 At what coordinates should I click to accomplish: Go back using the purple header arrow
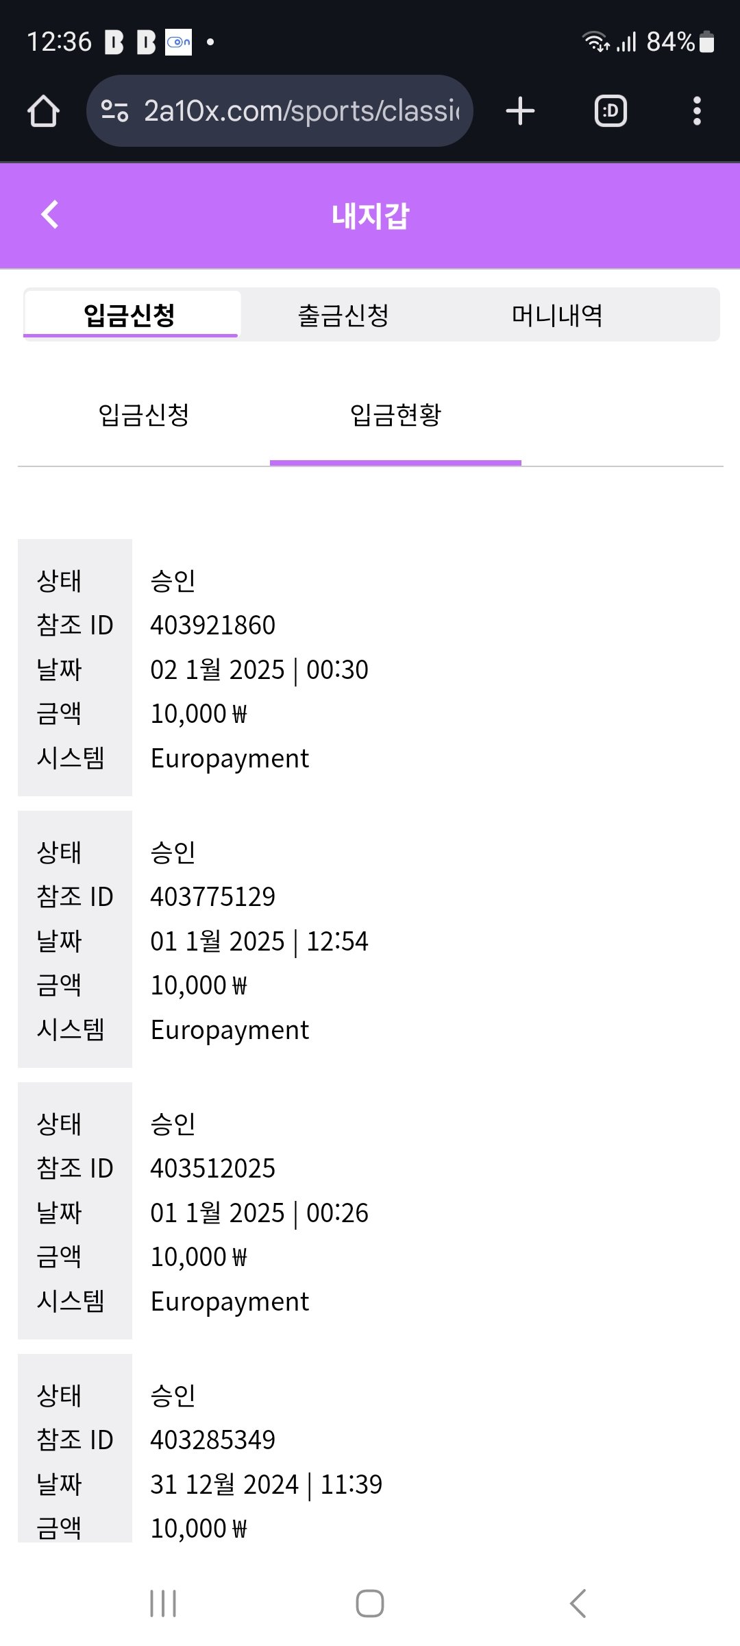[x=50, y=215]
